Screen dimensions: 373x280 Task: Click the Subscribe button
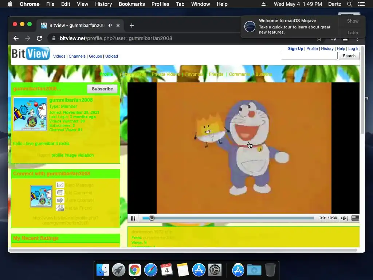coord(102,89)
